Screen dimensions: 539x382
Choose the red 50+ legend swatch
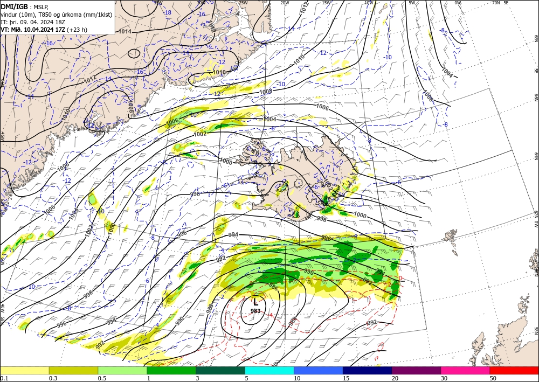click(x=514, y=370)
